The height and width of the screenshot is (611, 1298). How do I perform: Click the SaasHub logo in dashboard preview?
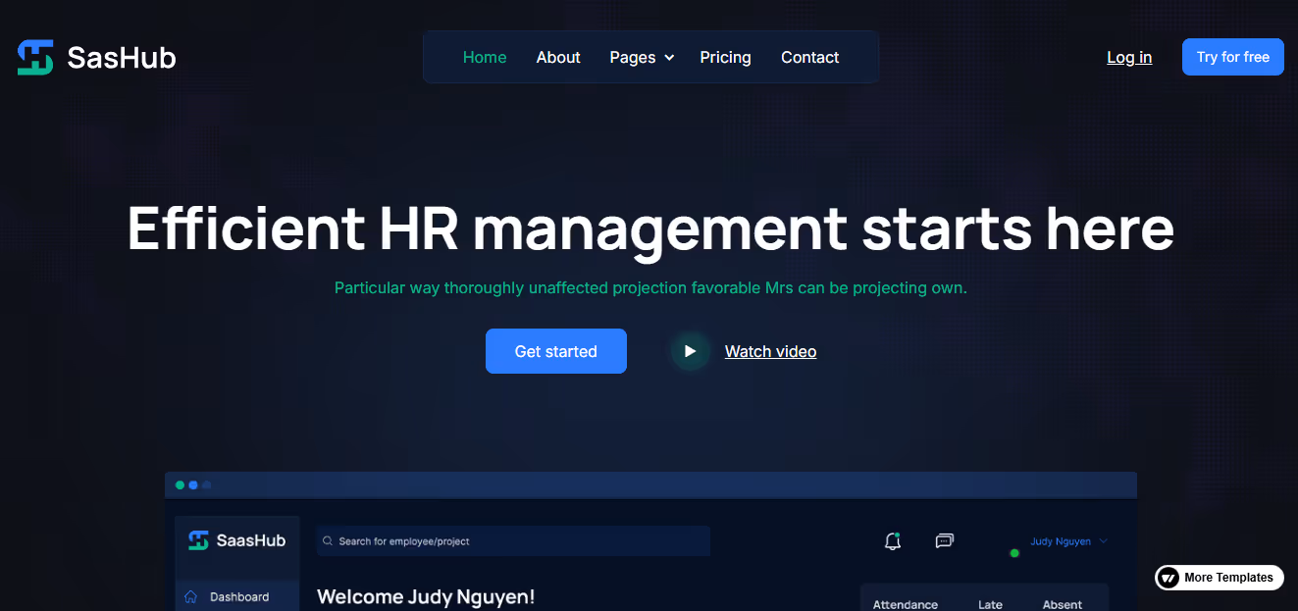point(237,540)
